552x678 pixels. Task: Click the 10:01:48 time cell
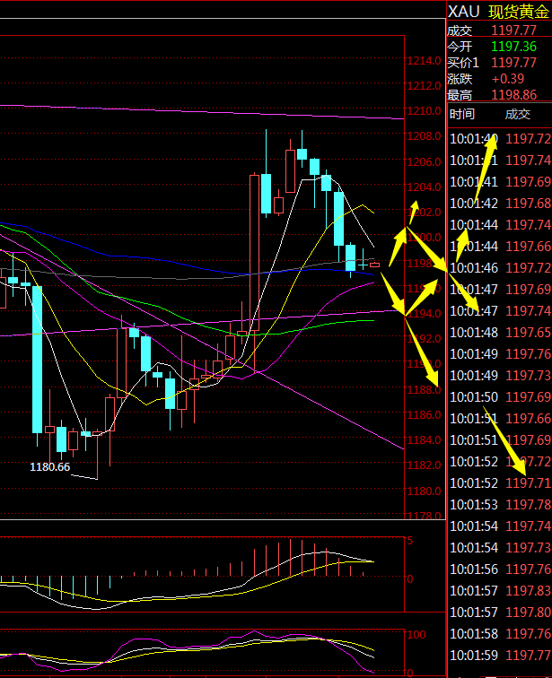[x=474, y=332]
